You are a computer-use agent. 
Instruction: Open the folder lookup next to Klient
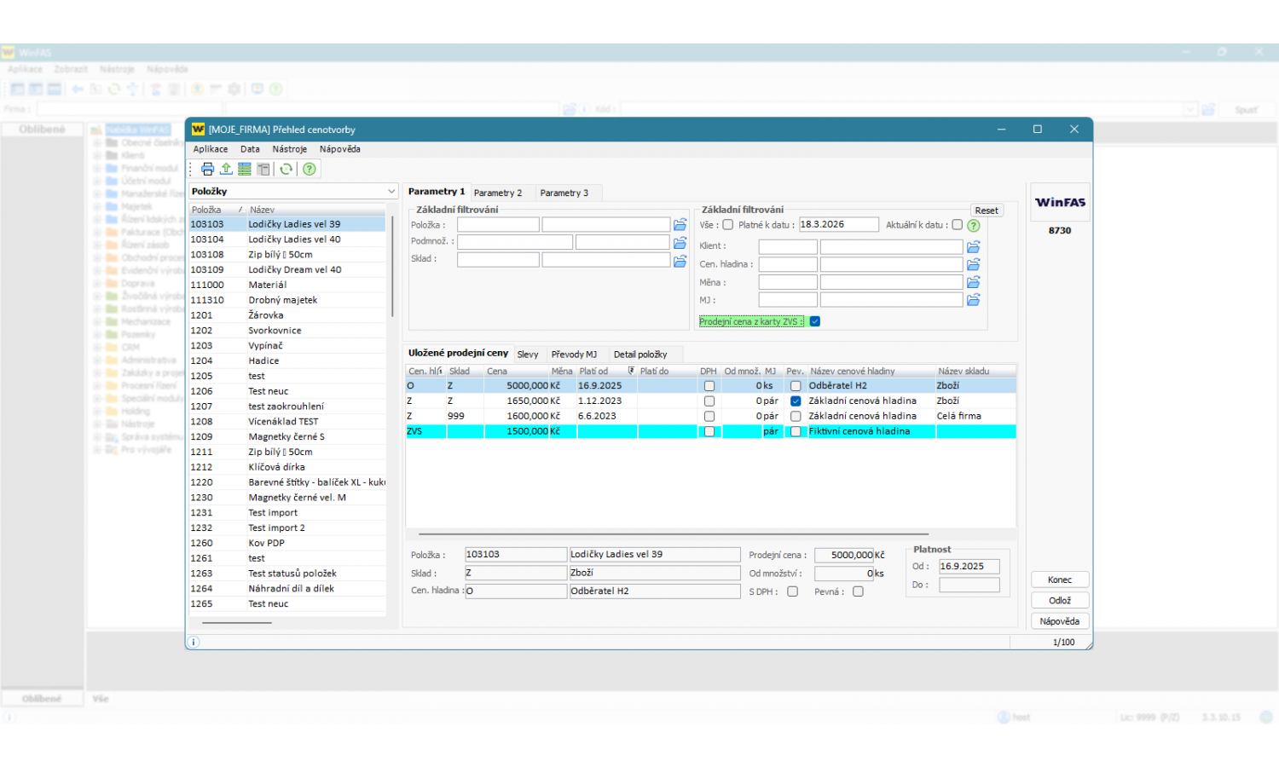(973, 246)
